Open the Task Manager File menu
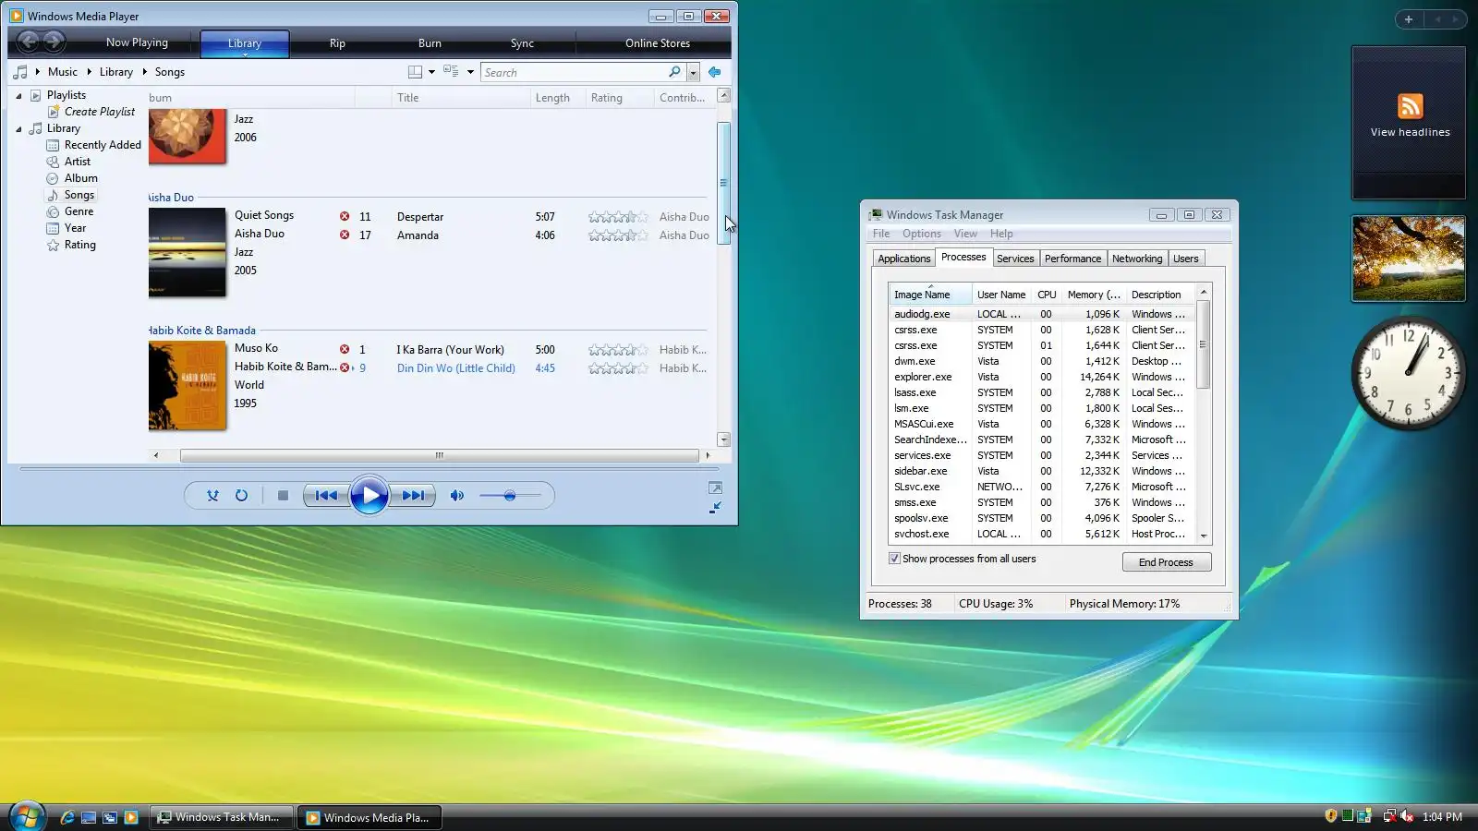1478x831 pixels. tap(881, 234)
